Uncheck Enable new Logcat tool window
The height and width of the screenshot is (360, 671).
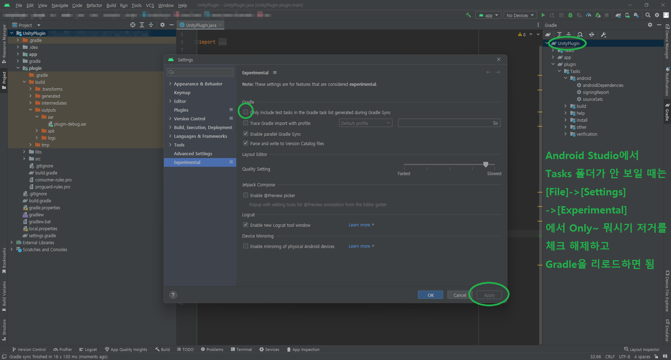point(246,225)
